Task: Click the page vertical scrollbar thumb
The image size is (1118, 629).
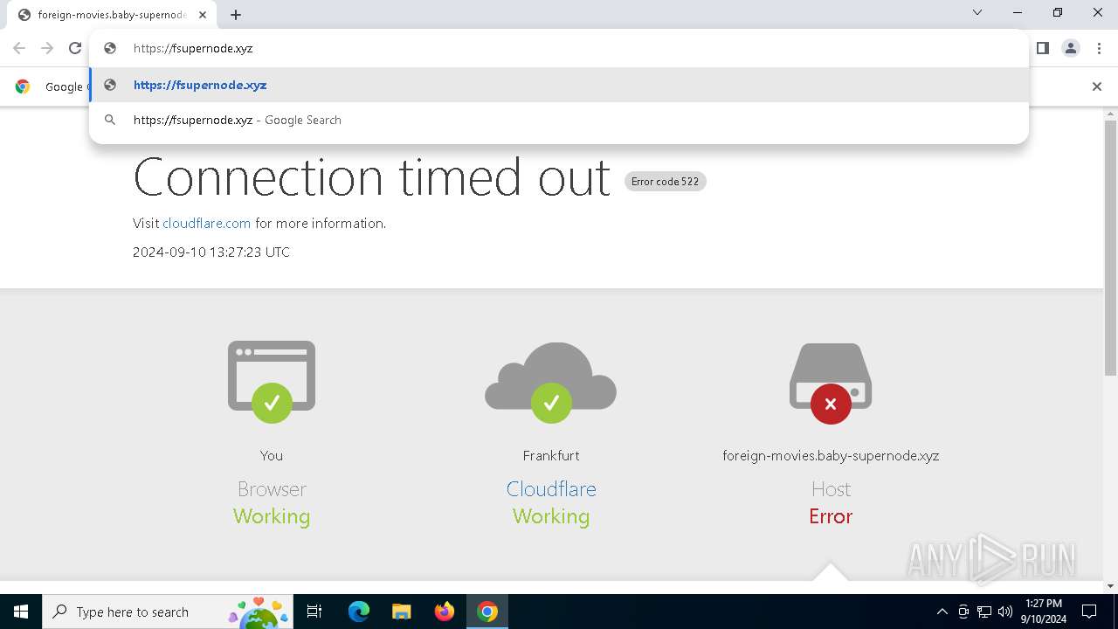Action: point(1110,247)
